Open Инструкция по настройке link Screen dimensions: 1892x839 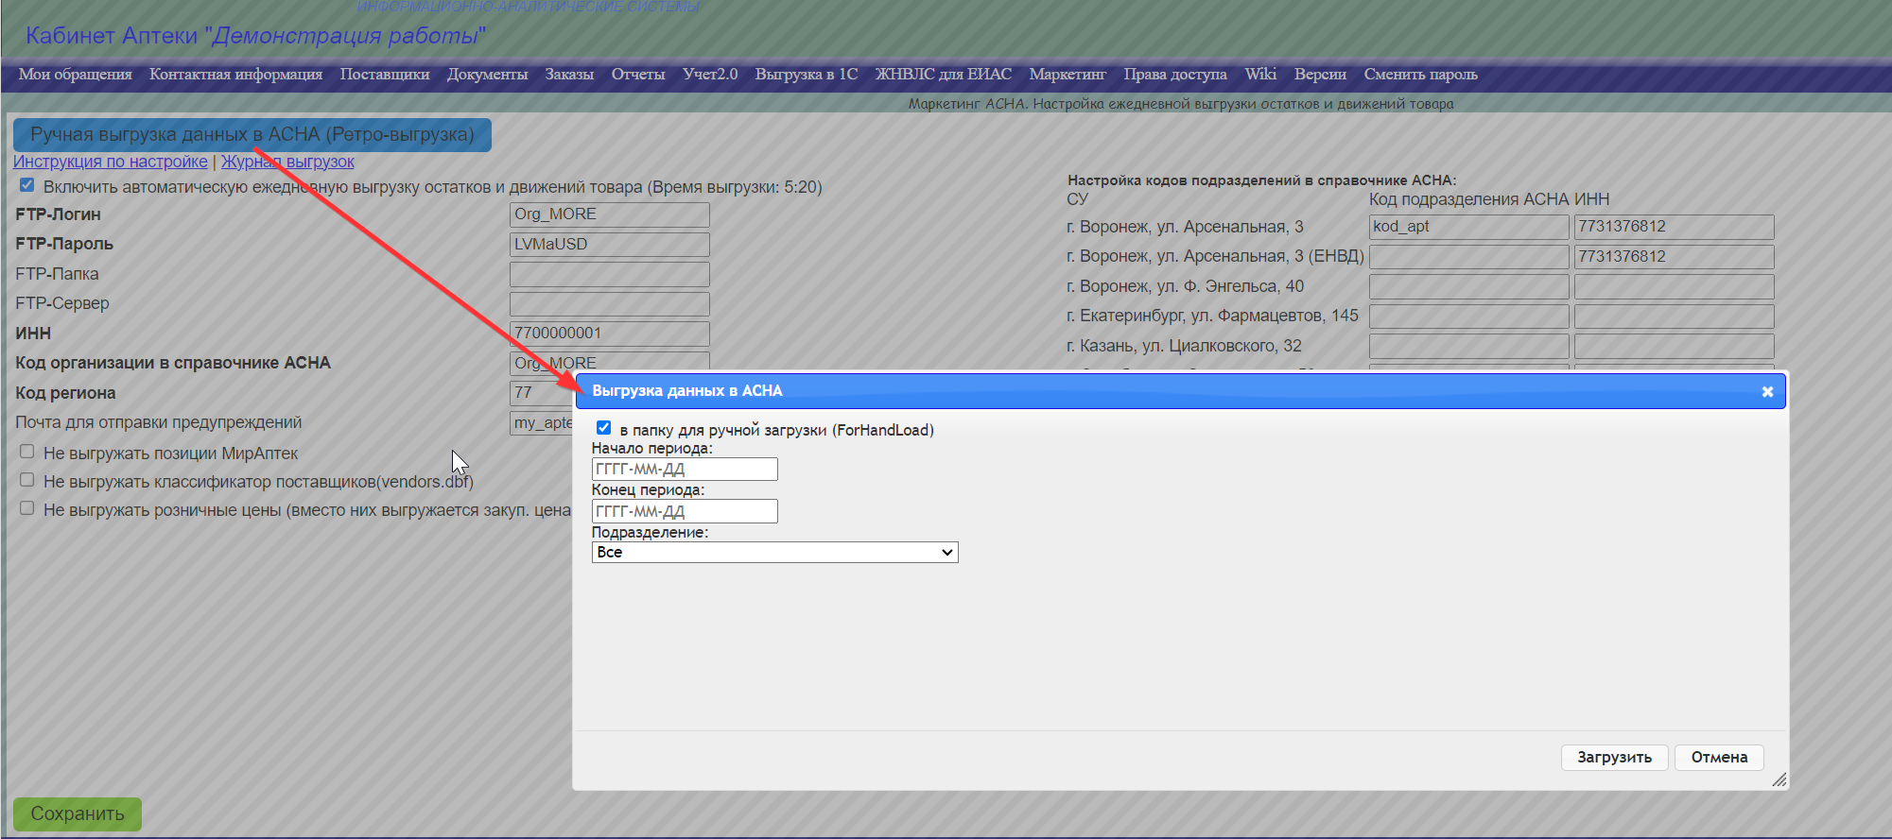110,162
